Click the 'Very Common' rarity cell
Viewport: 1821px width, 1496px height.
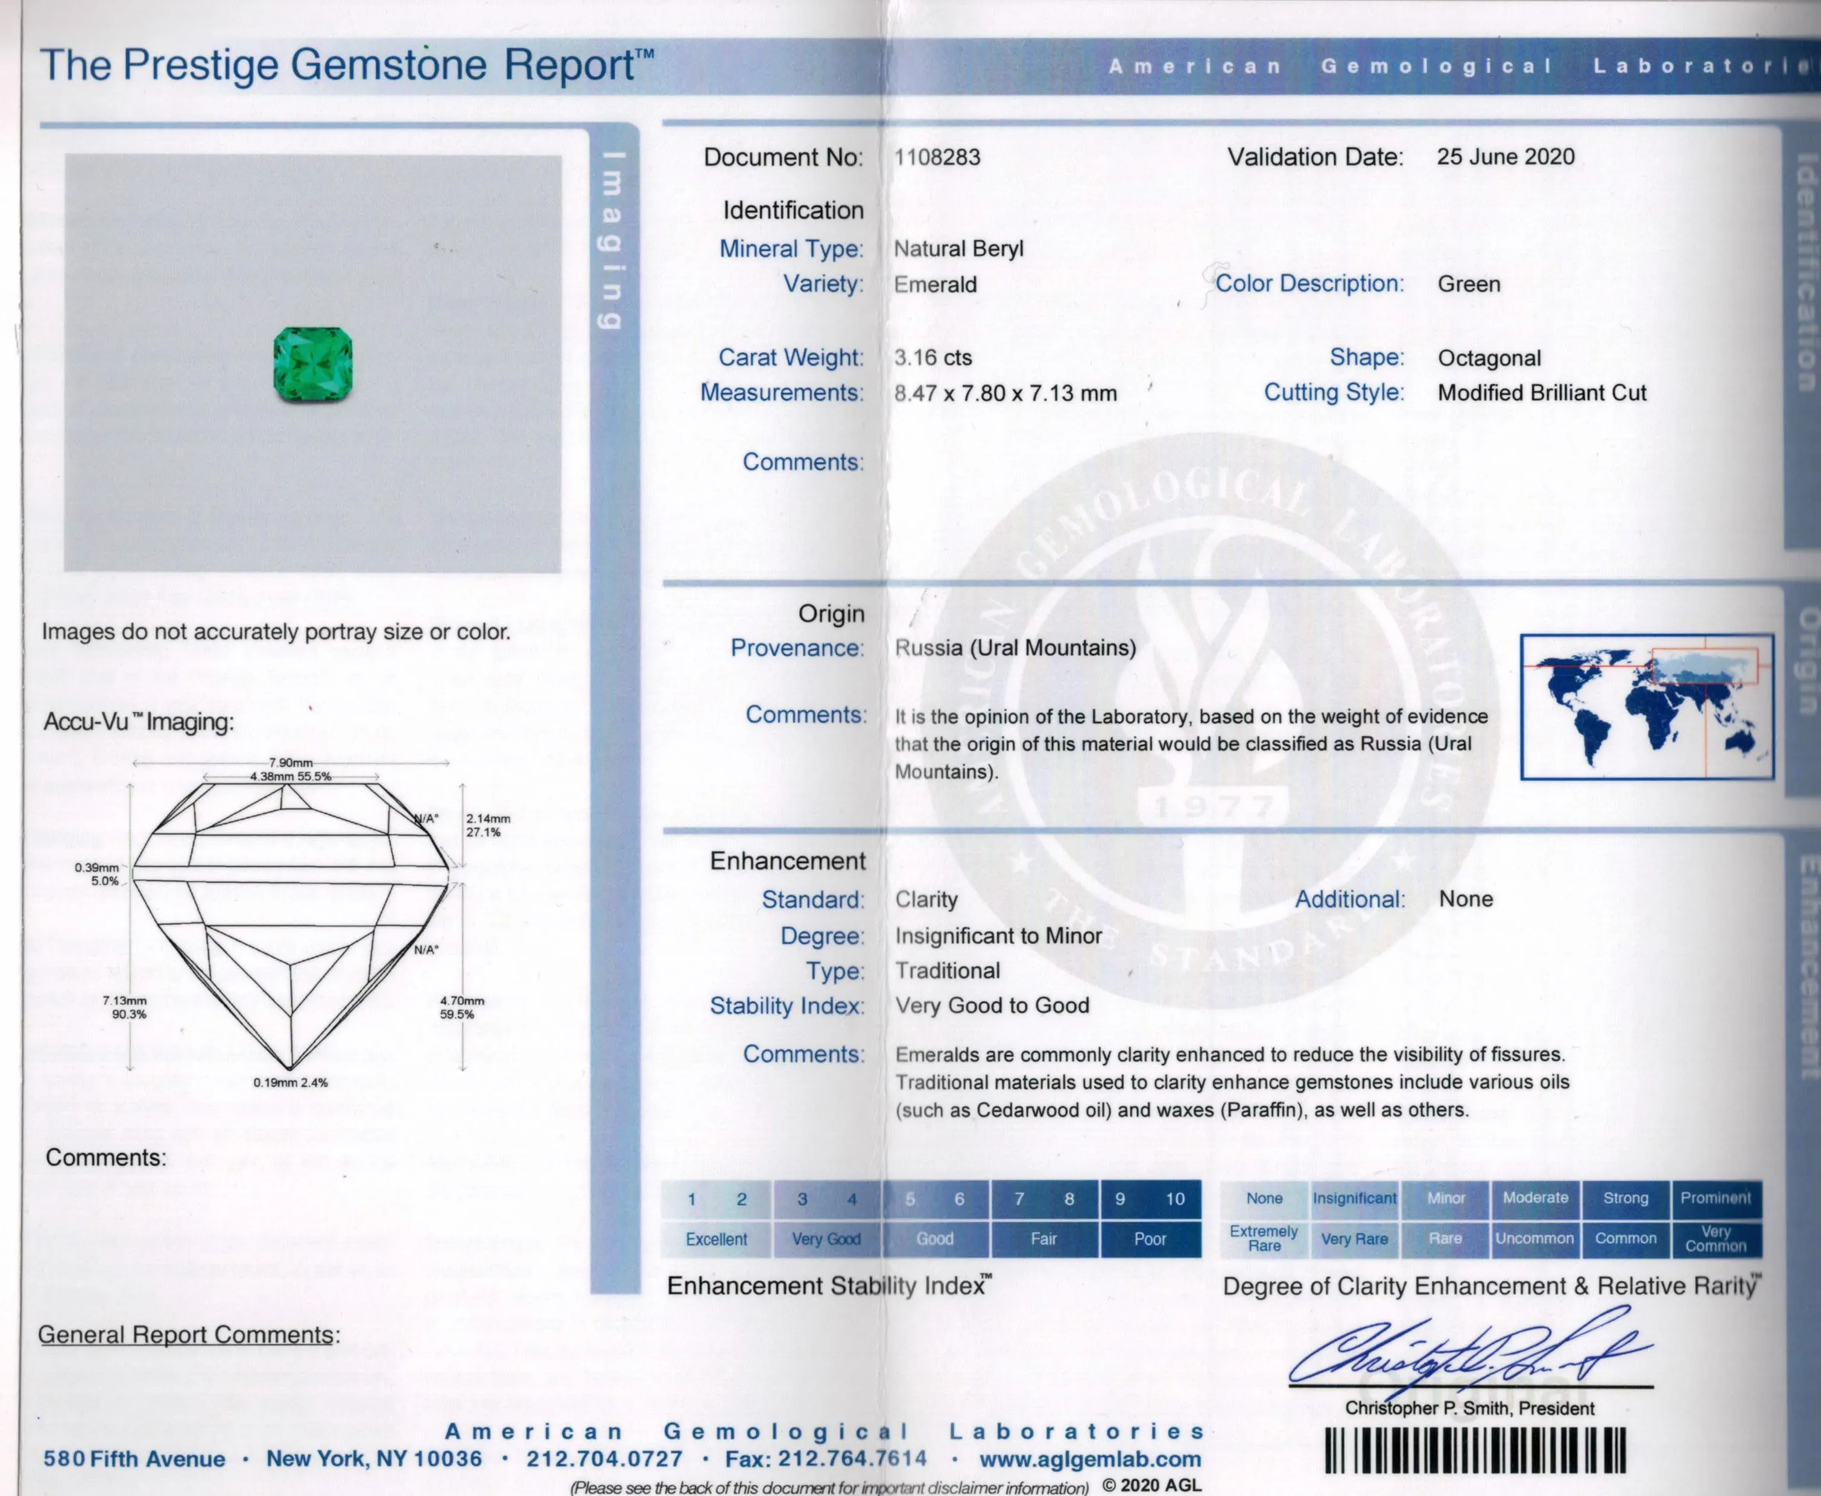[x=1716, y=1239]
